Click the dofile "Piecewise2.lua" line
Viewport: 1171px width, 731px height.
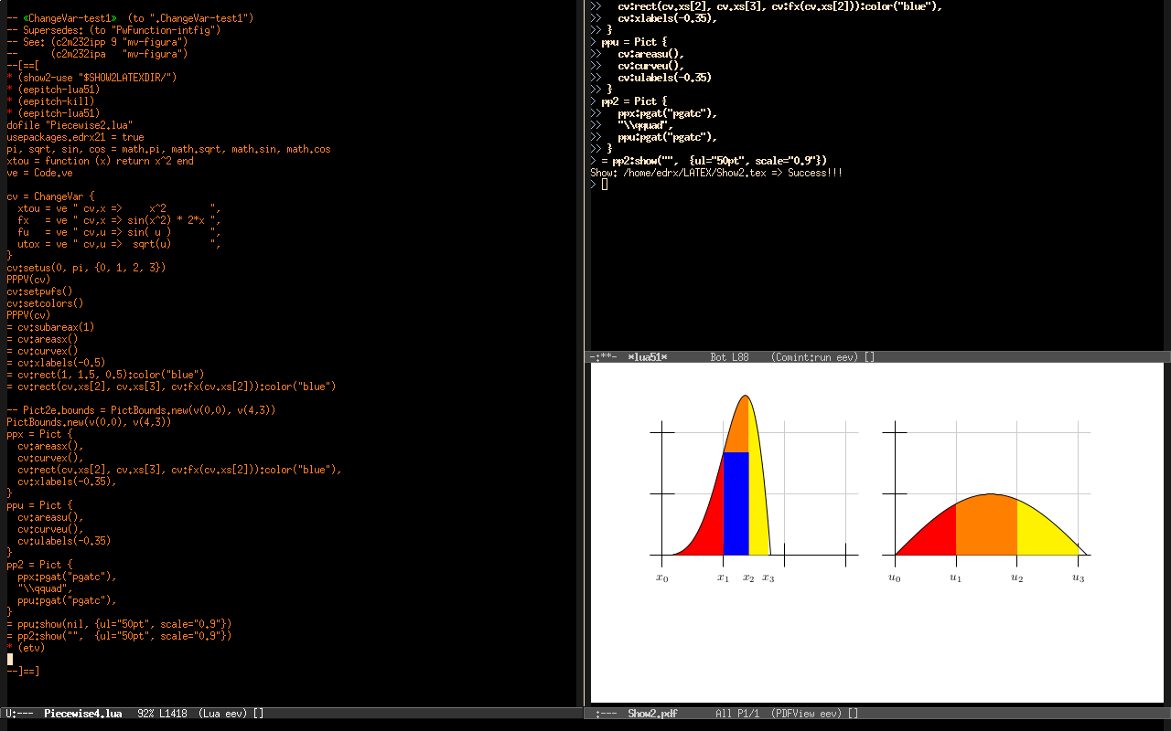(x=70, y=125)
